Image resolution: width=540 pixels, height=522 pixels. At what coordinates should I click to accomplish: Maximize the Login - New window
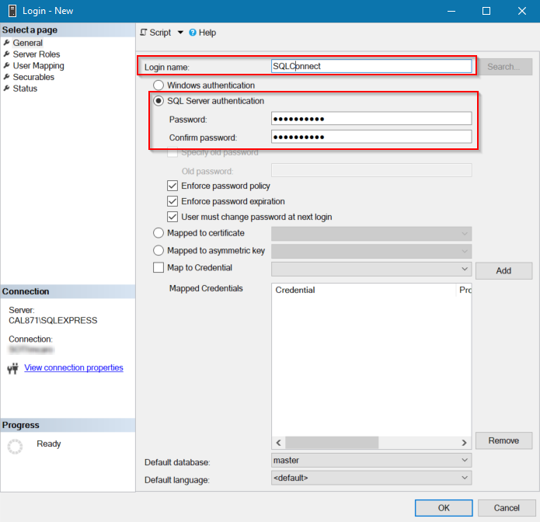(486, 11)
